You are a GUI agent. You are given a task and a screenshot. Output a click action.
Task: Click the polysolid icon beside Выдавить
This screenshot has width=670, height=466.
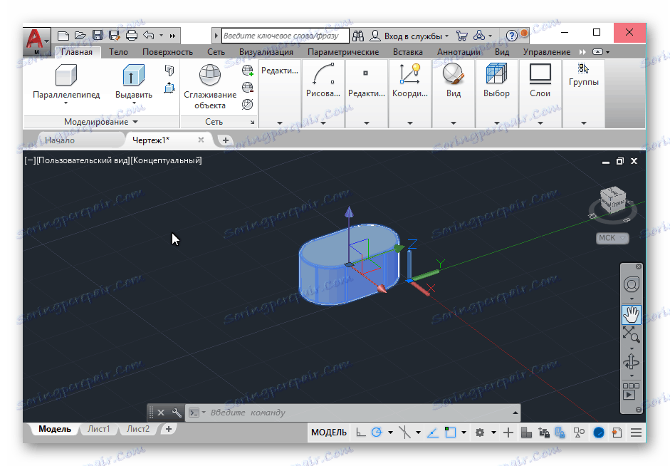coord(169,70)
